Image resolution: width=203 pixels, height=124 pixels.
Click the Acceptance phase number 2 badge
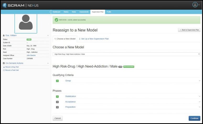point(57,102)
